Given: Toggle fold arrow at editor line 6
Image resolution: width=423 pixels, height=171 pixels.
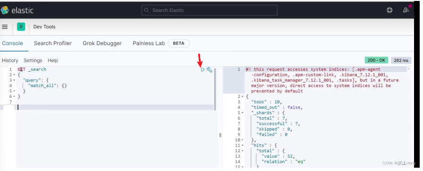Looking at the screenshot, I should (14, 97).
